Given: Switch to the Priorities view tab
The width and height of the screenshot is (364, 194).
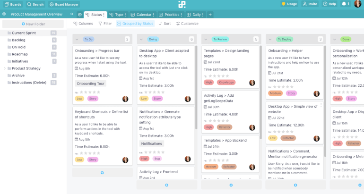Looking at the screenshot, I should tap(169, 15).
